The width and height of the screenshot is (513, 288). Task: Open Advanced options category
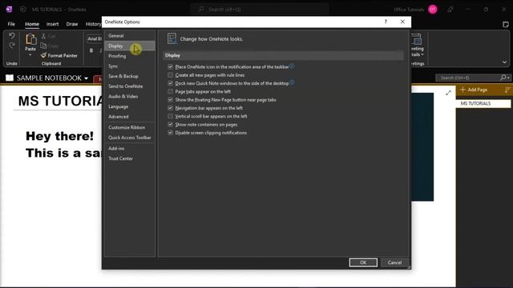130,117
